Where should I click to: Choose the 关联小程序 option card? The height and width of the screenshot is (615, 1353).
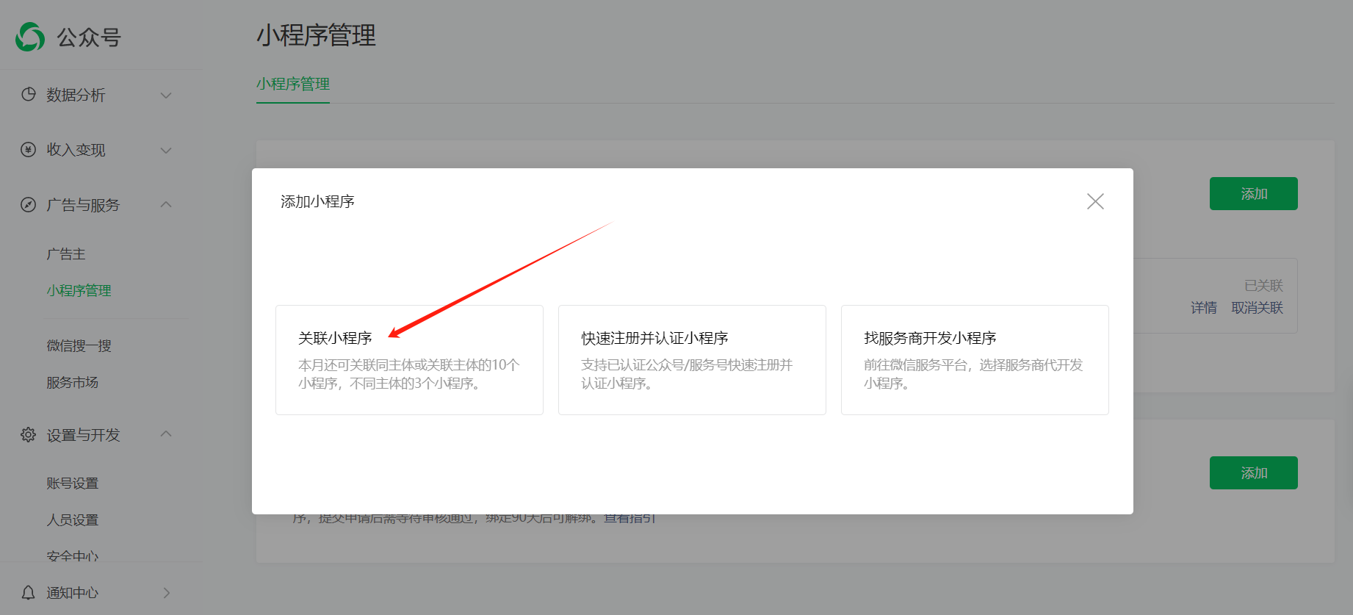click(x=409, y=360)
